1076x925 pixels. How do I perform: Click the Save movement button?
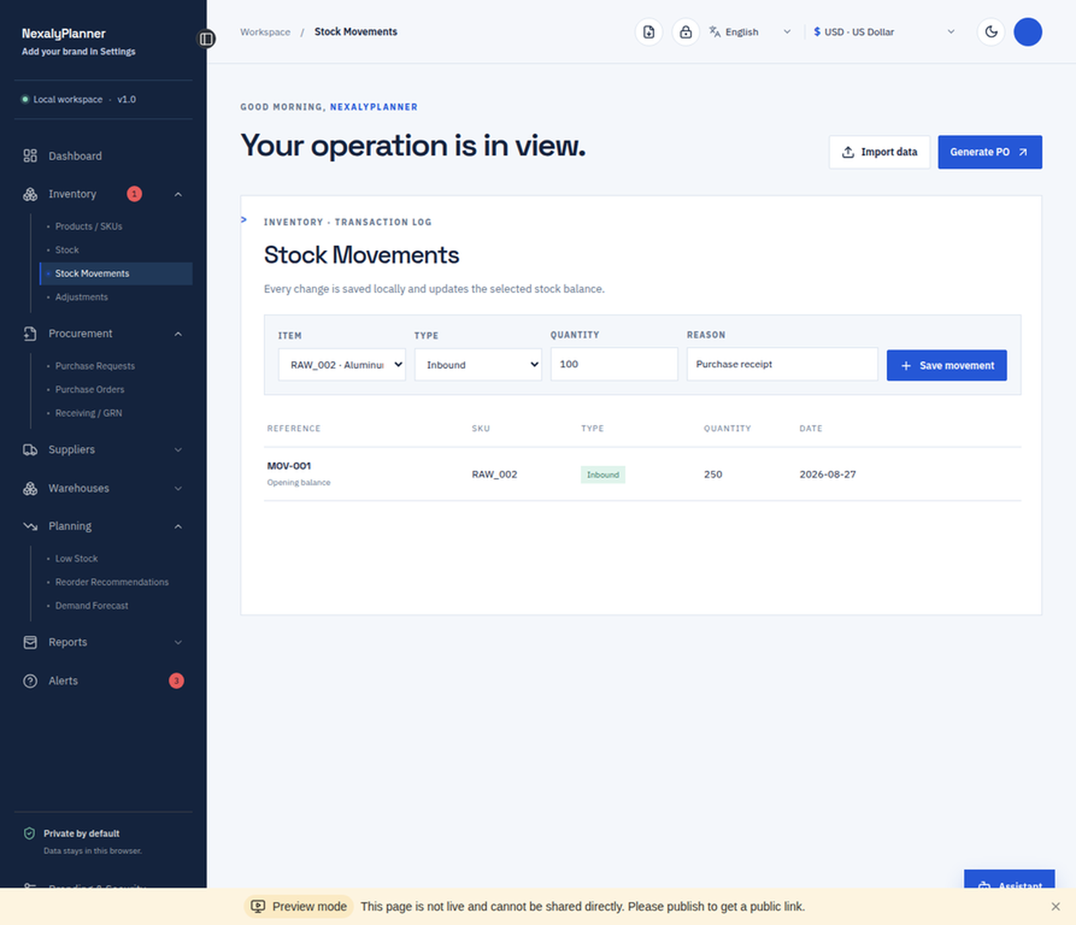[x=947, y=365]
